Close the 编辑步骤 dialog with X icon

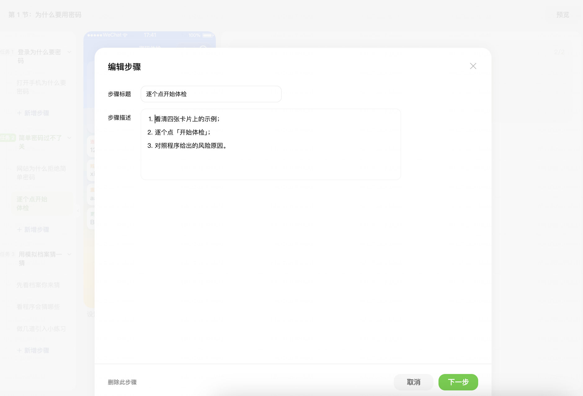473,66
